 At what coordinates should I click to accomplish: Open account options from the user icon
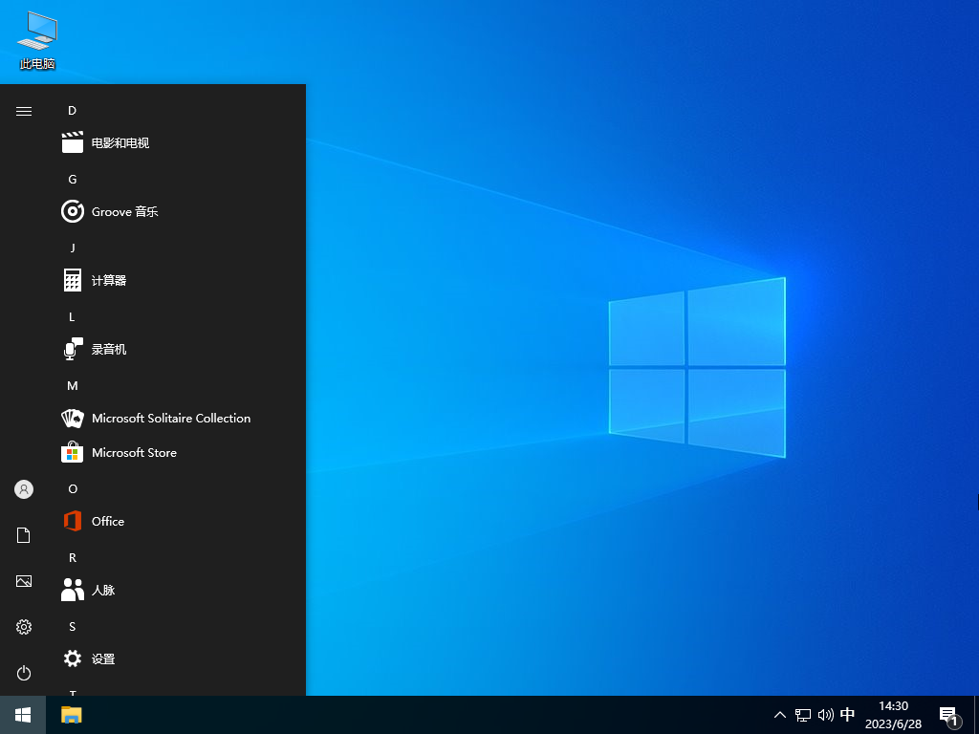coord(23,488)
